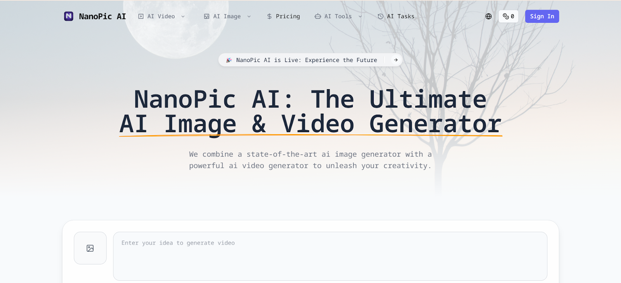Click the history clock icon beside AI Tasks
Viewport: 621px width, 283px height.
point(380,16)
